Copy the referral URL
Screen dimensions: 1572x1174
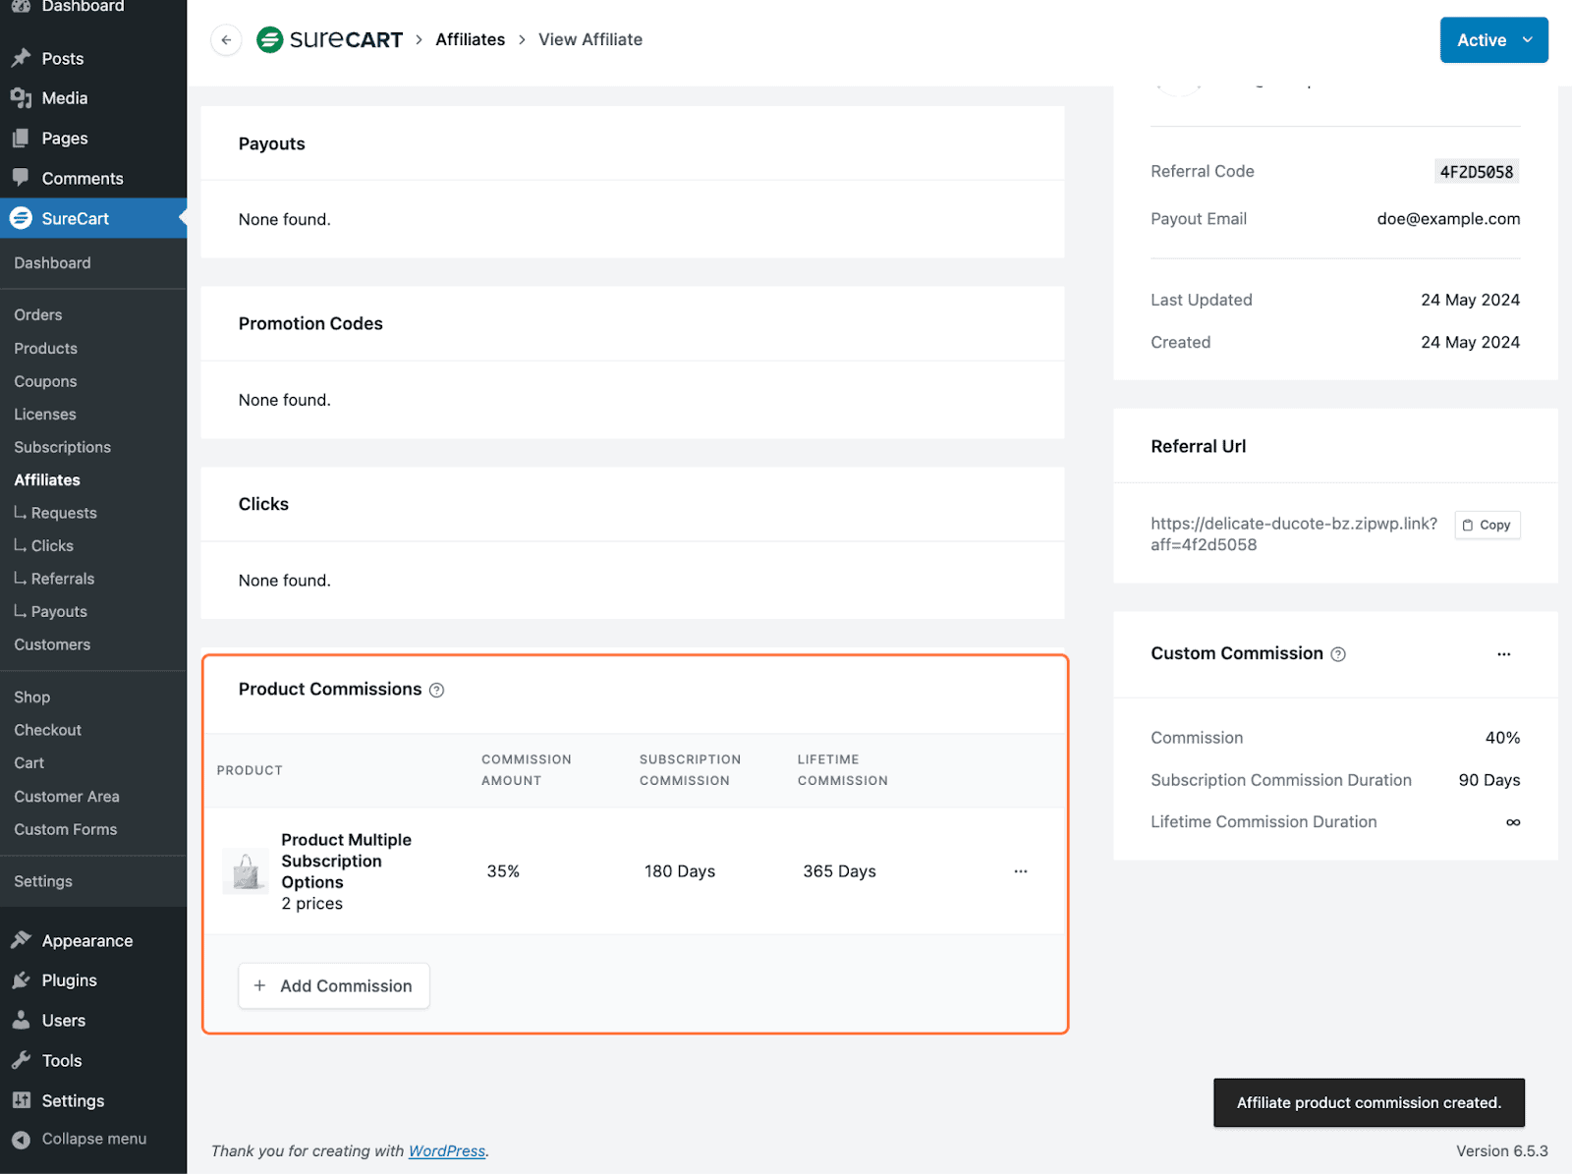click(1487, 524)
